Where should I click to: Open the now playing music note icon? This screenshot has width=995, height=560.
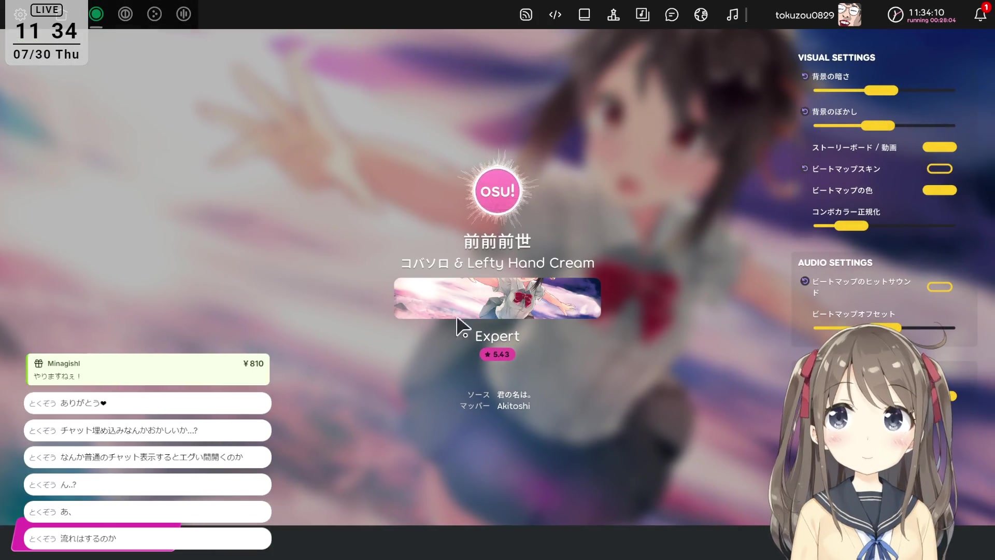click(732, 15)
